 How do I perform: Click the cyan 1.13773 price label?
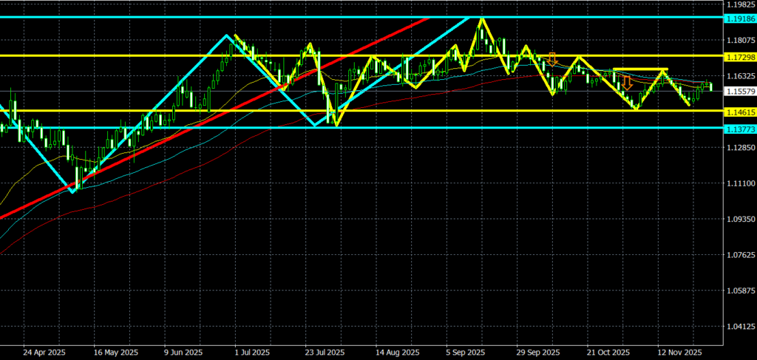coord(739,128)
